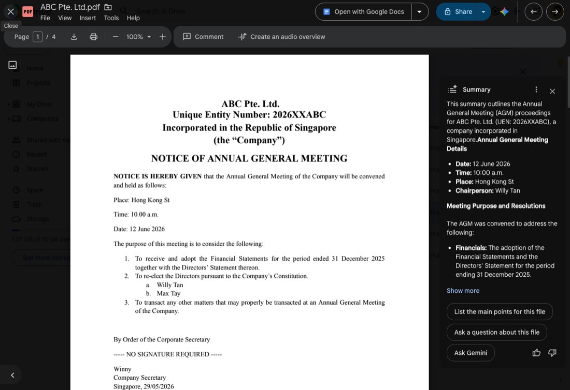Open the Insert menu

[x=88, y=18]
